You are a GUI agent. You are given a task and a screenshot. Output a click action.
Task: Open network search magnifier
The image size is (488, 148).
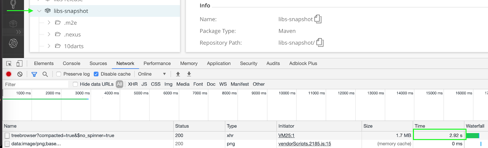(x=45, y=74)
